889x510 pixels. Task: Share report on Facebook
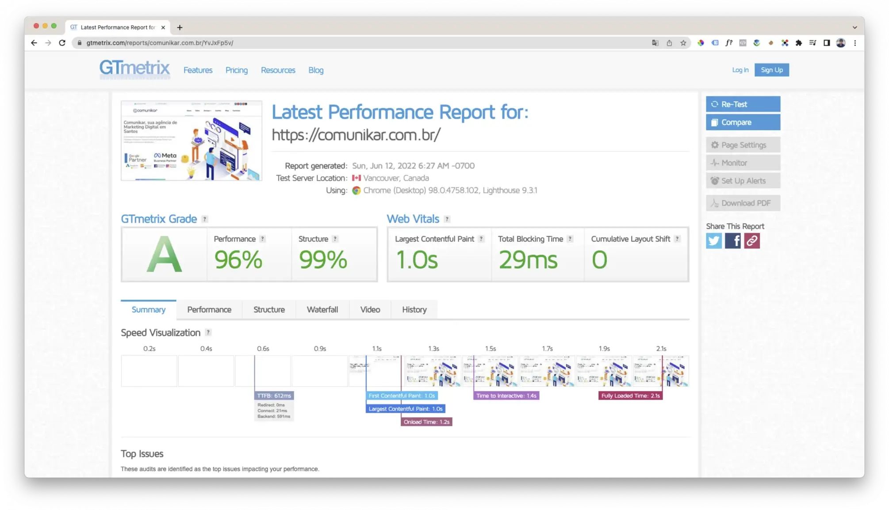pyautogui.click(x=733, y=241)
